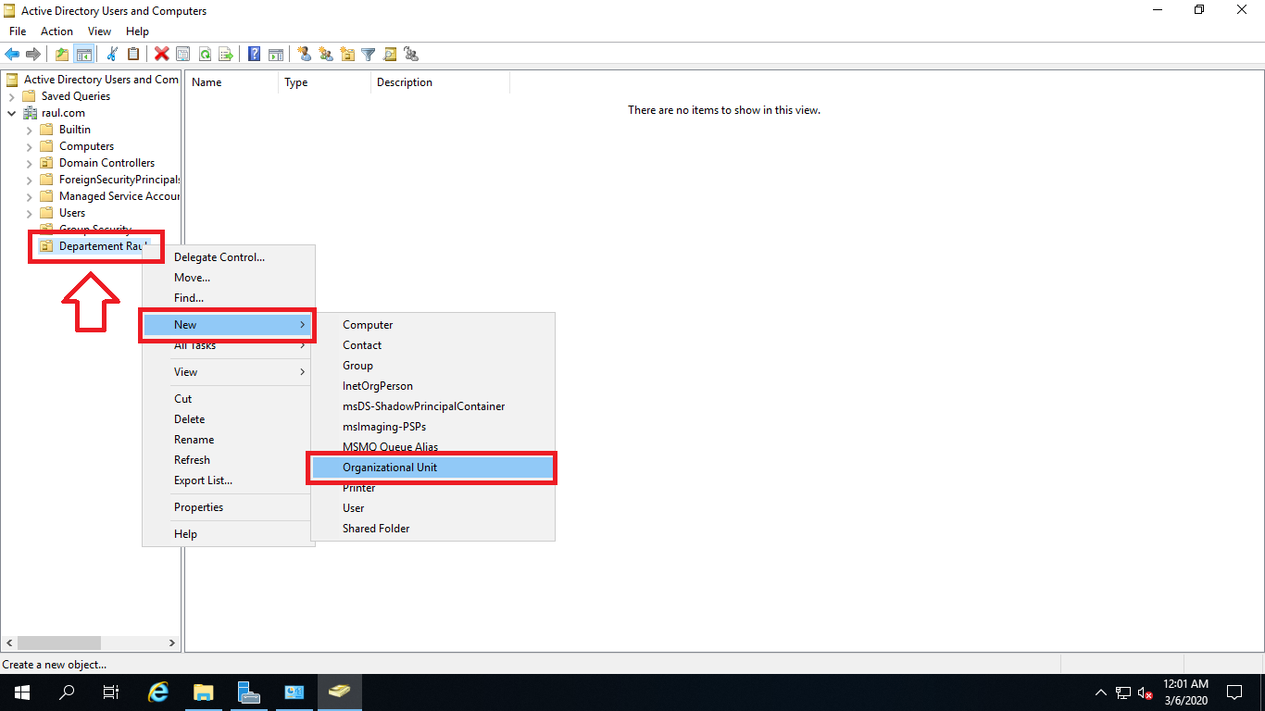Expand the Domain Controllers container
Image resolution: width=1265 pixels, height=711 pixels.
click(30, 162)
